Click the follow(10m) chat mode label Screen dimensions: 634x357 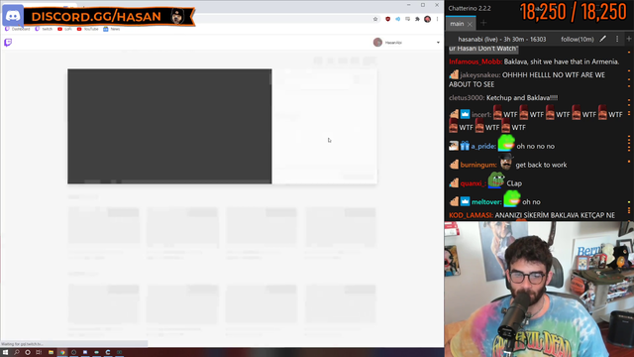coord(577,40)
